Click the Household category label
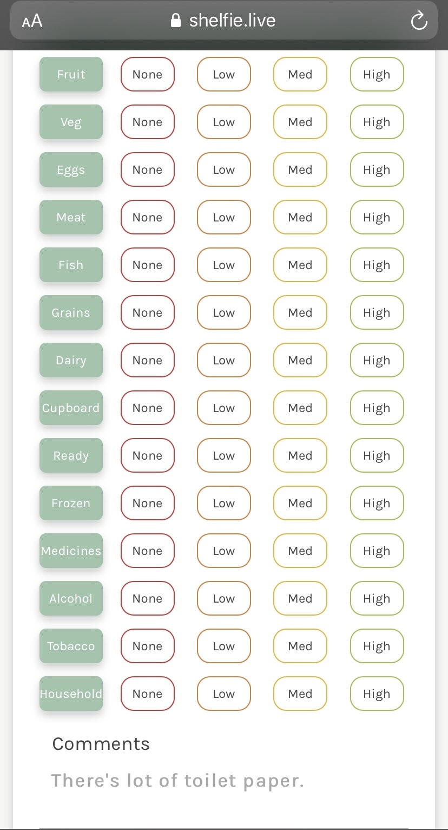 click(x=71, y=694)
